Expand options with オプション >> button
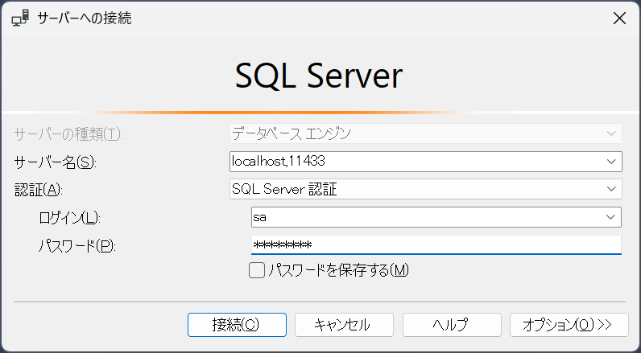641x353 pixels. point(568,324)
